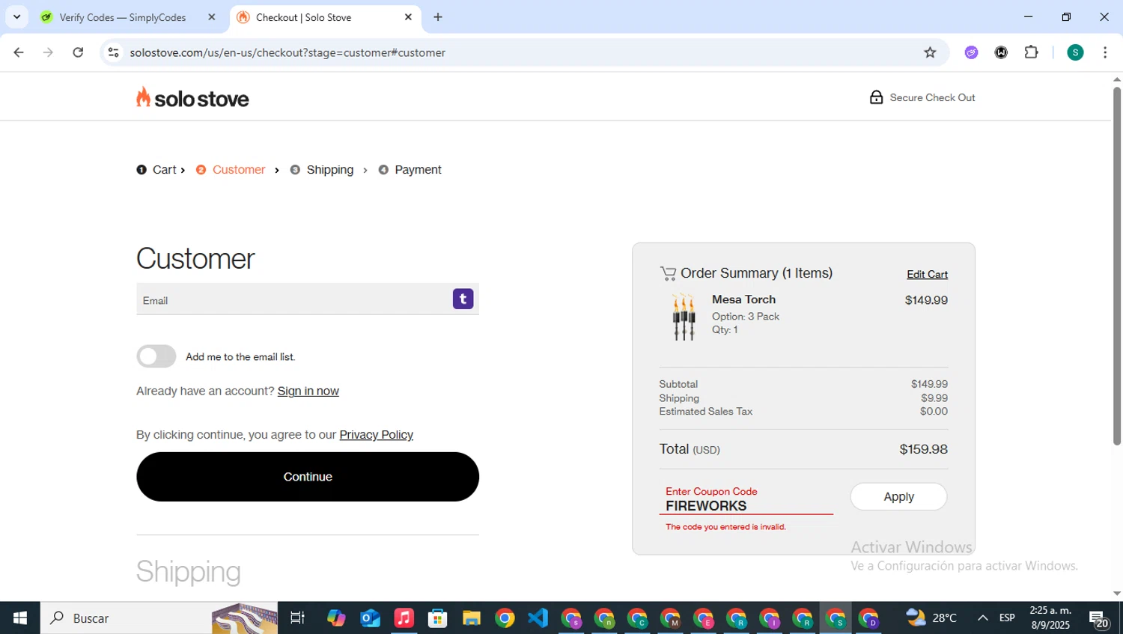Click the 'Mesa Torch' product name

743,299
